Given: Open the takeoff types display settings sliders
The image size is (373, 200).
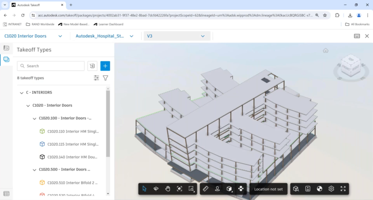Looking at the screenshot, I should (x=96, y=78).
